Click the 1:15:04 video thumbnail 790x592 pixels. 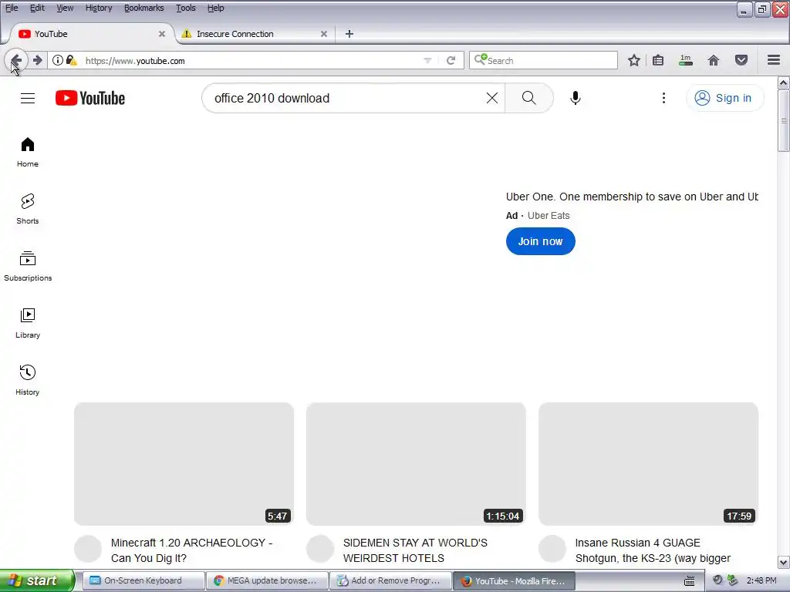(x=416, y=464)
